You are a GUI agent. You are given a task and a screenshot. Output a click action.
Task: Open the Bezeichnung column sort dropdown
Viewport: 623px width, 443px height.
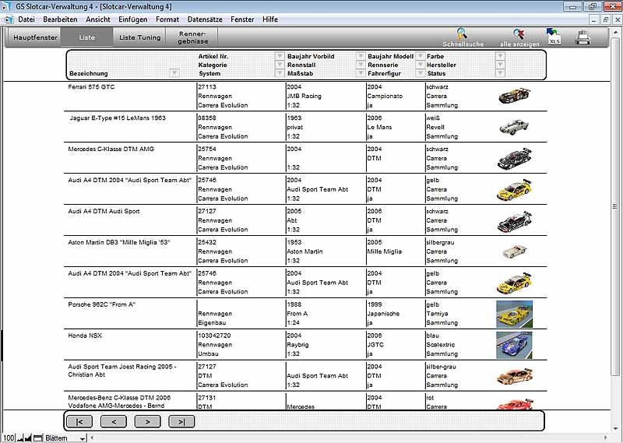tap(174, 74)
